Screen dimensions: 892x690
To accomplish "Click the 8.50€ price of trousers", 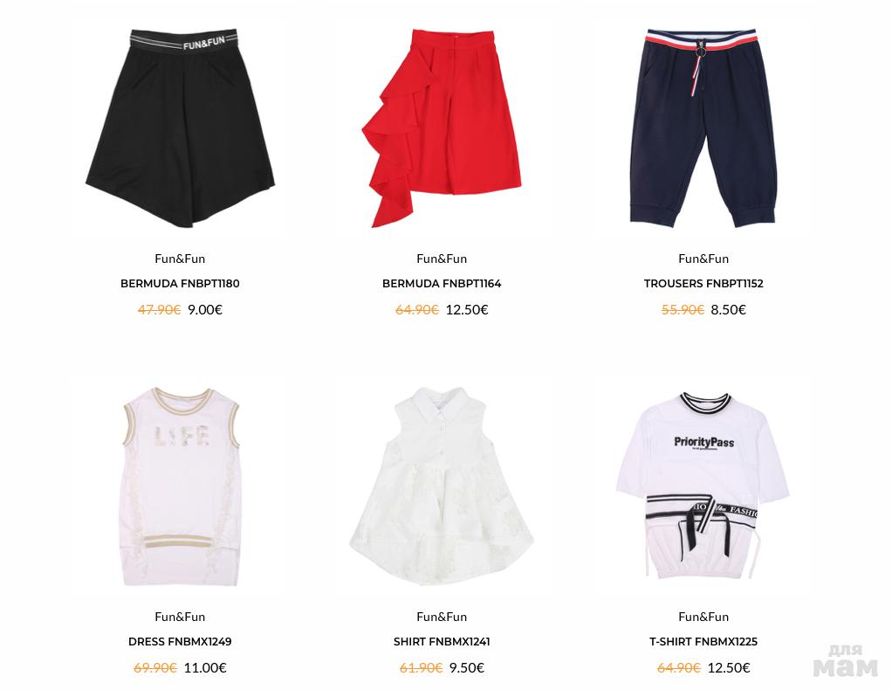I will [728, 310].
